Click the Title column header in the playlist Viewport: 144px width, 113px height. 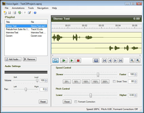coord(17,22)
